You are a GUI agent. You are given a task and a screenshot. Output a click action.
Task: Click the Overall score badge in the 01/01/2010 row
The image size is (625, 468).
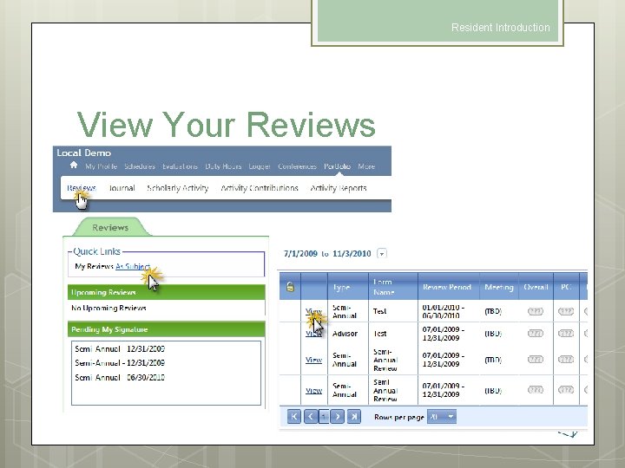(x=536, y=311)
